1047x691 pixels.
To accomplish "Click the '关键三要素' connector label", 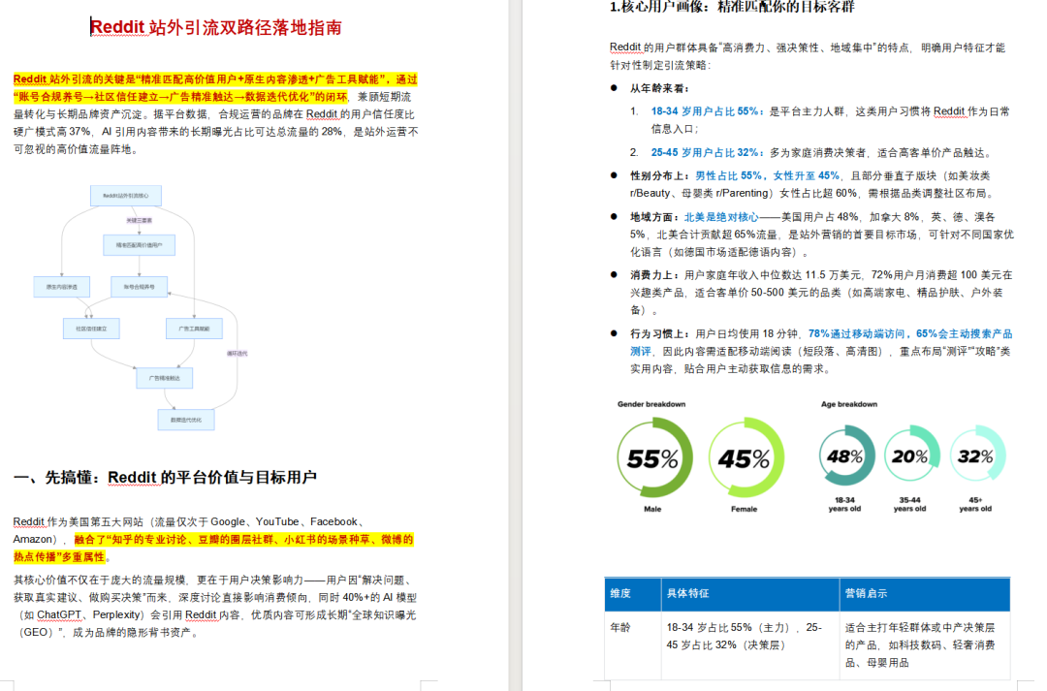I will (140, 221).
